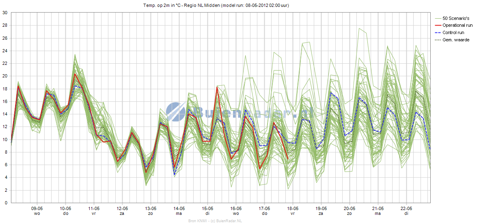Click the 'ma' weekday label under 14-05
Viewport: 479px width, 223px height.
[179, 214]
